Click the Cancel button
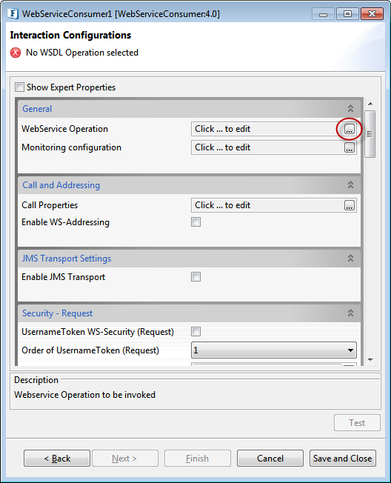This screenshot has width=391, height=483. [x=270, y=459]
